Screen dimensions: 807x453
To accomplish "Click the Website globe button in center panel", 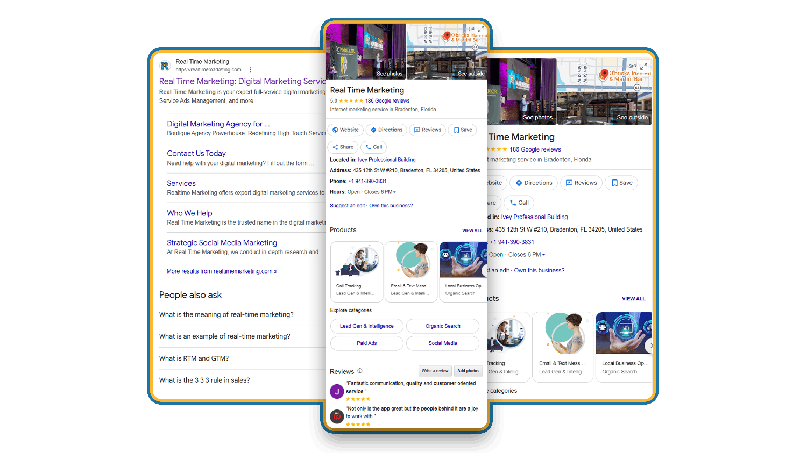I will (x=345, y=130).
